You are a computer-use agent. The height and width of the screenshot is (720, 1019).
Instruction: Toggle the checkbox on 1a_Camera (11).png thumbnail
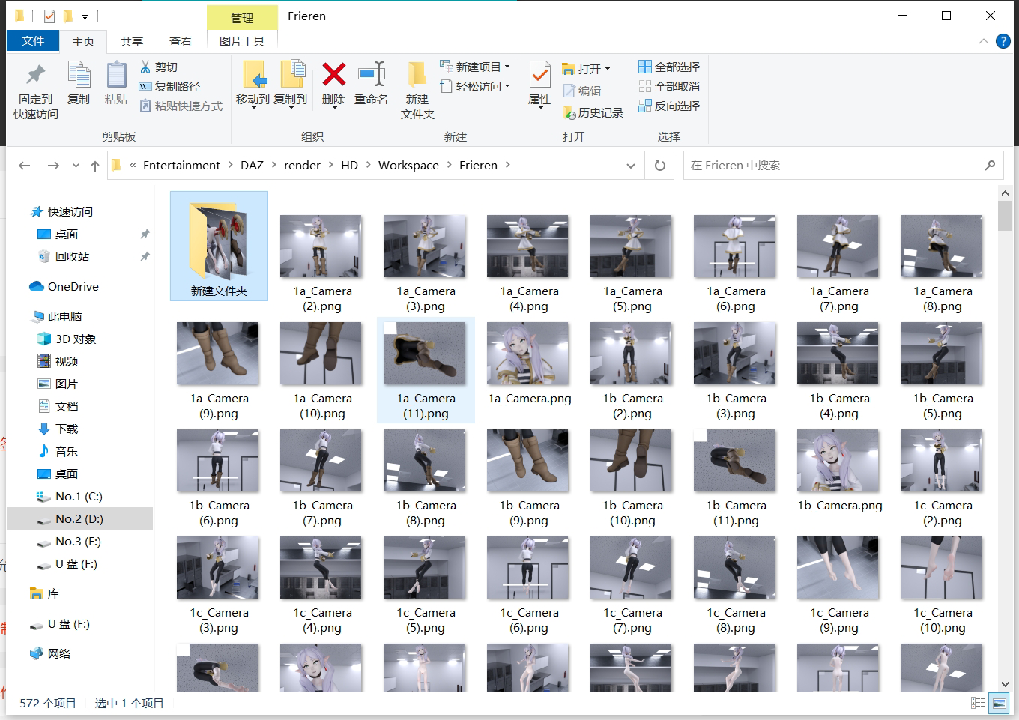click(x=390, y=328)
